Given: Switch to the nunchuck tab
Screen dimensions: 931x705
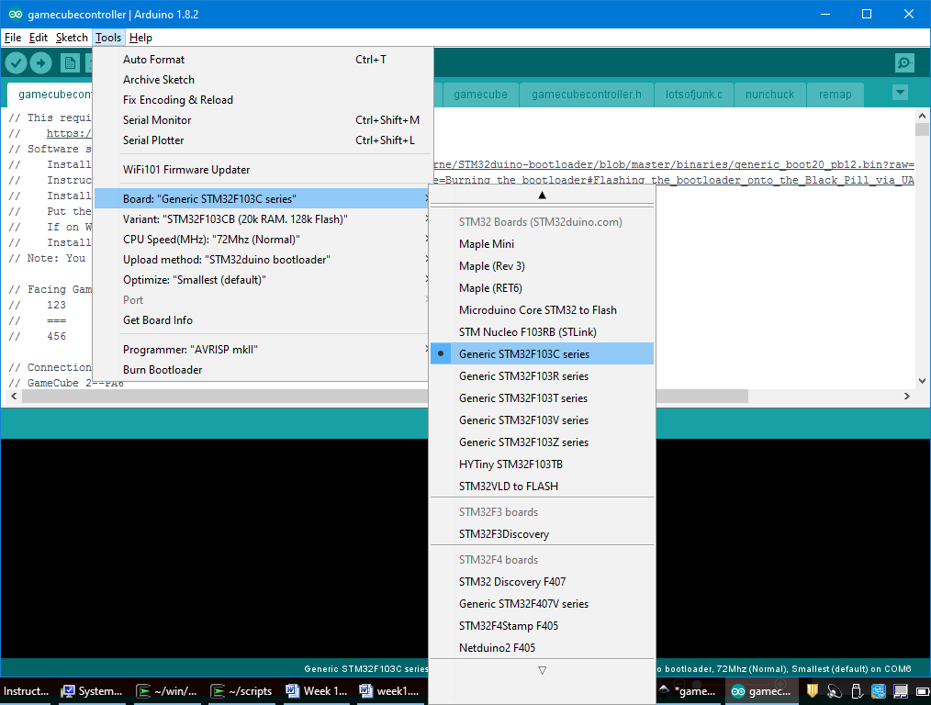Looking at the screenshot, I should click(769, 95).
